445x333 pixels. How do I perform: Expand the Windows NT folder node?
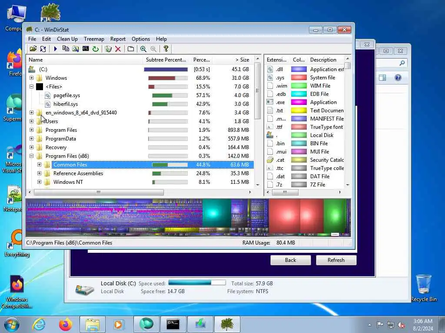40,182
